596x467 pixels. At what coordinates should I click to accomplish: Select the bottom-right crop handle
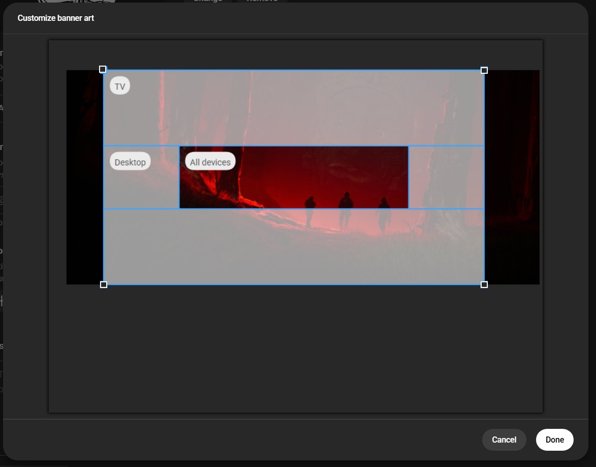pyautogui.click(x=484, y=284)
